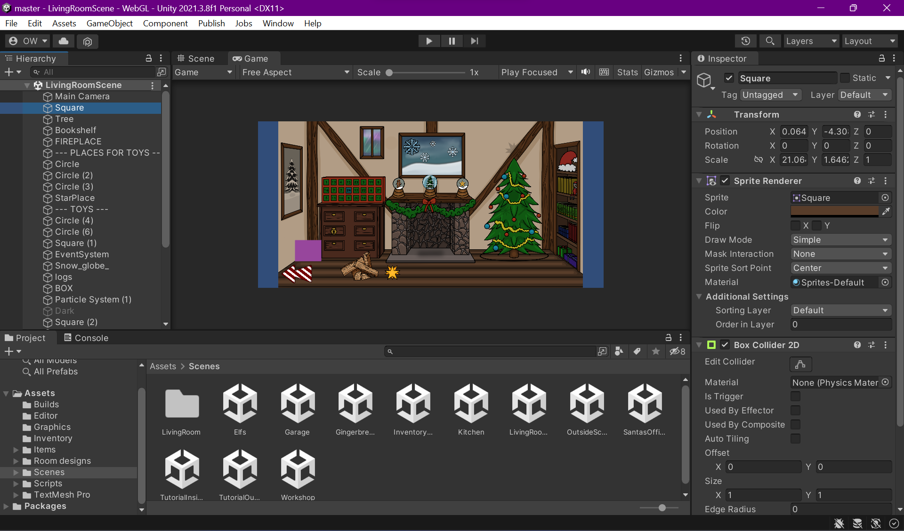The image size is (904, 531).
Task: Enable the Static checkbox
Action: (x=845, y=78)
